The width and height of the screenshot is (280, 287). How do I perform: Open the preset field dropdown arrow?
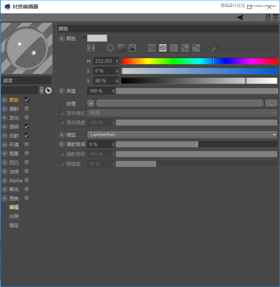pos(42,90)
